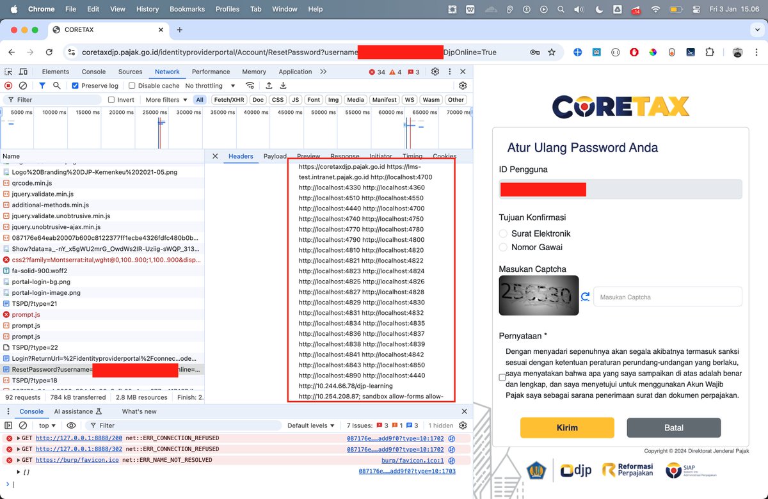Open link http://127.0.0.1:8888/200

(x=79, y=438)
